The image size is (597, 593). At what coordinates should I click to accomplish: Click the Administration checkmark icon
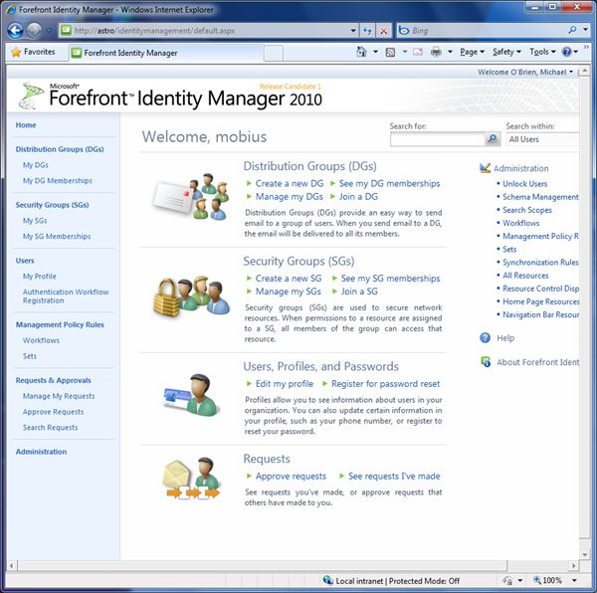click(485, 168)
